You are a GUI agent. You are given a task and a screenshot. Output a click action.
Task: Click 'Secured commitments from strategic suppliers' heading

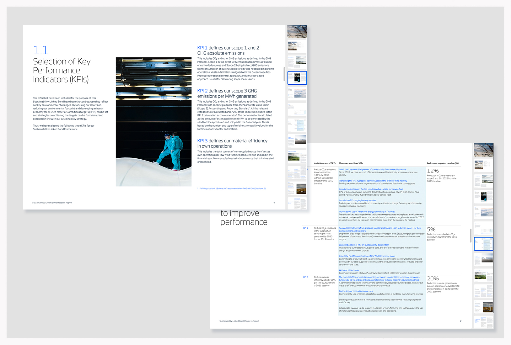click(x=380, y=229)
